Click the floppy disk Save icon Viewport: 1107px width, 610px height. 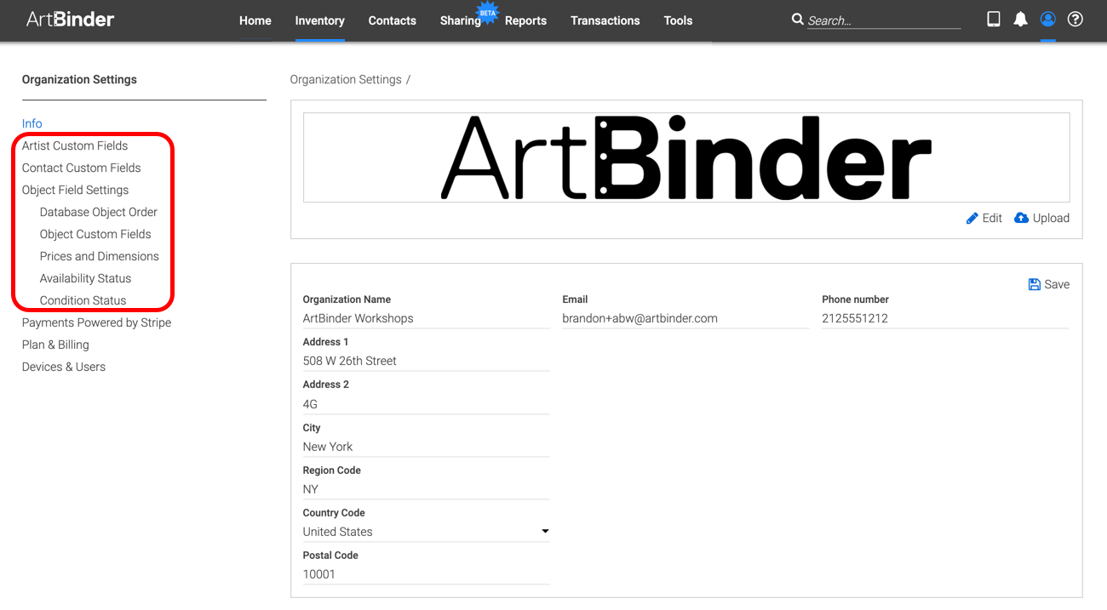[1035, 284]
